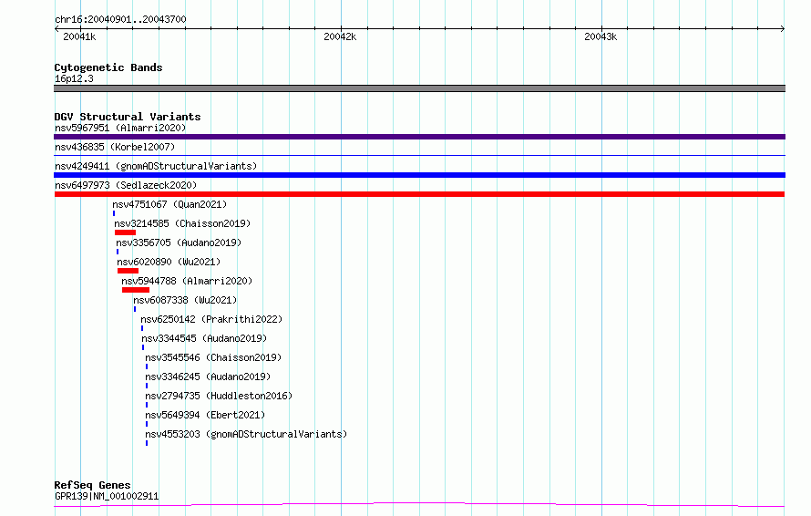
Task: Click the chr16:20040901..20043700 coordinates text
Action: (x=120, y=19)
